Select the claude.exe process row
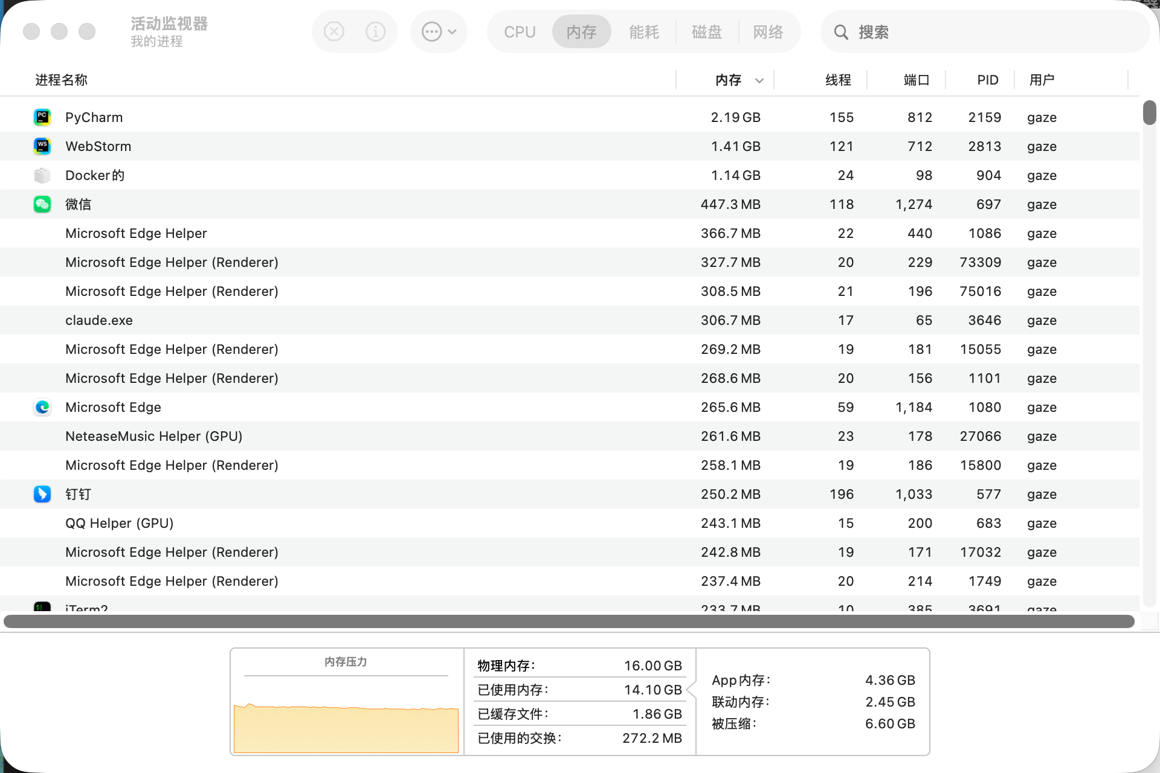Viewport: 1160px width, 773px height. pyautogui.click(x=570, y=320)
